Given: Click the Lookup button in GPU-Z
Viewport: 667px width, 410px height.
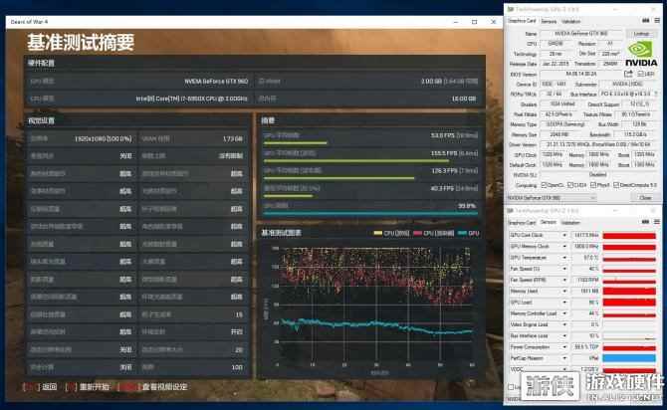Looking at the screenshot, I should tap(641, 34).
